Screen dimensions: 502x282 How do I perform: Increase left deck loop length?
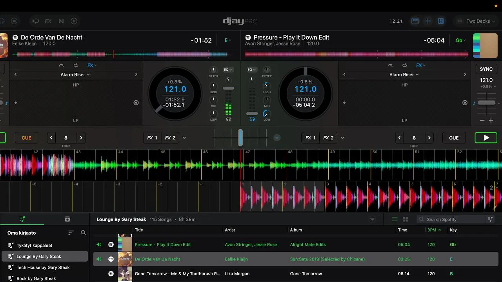coord(81,138)
